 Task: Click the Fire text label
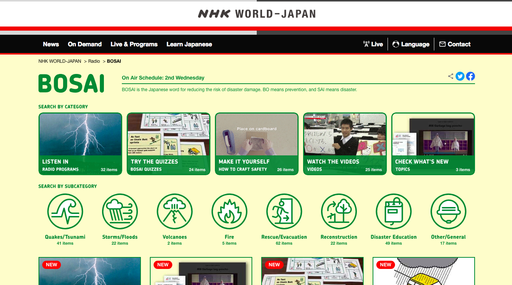point(229,237)
